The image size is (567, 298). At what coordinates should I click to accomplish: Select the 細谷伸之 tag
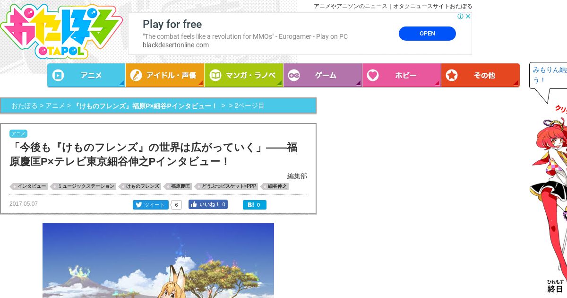point(275,186)
